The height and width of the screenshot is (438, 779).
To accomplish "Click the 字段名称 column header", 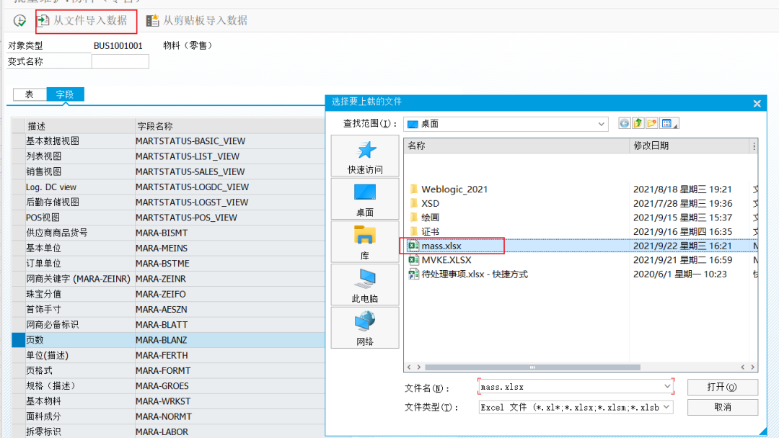I will pos(229,126).
